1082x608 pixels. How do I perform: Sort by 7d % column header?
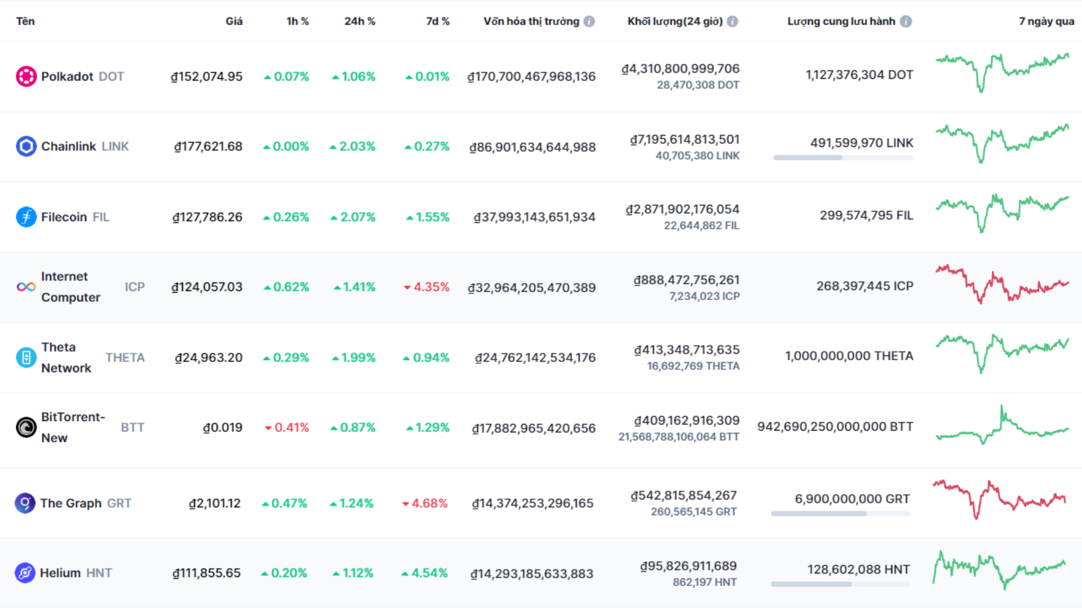pos(438,21)
